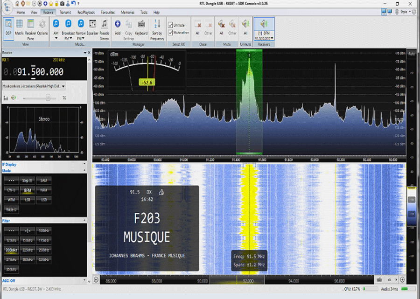Toggle Pseudo Stereo
The height and width of the screenshot is (299, 420).
coord(104,29)
